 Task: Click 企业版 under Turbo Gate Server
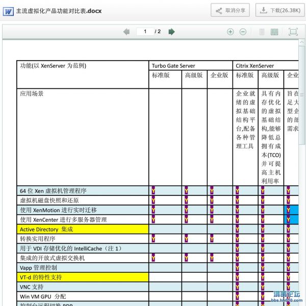[x=220, y=79]
